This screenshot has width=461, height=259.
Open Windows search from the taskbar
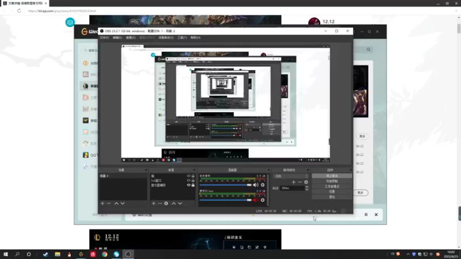[x=17, y=254]
